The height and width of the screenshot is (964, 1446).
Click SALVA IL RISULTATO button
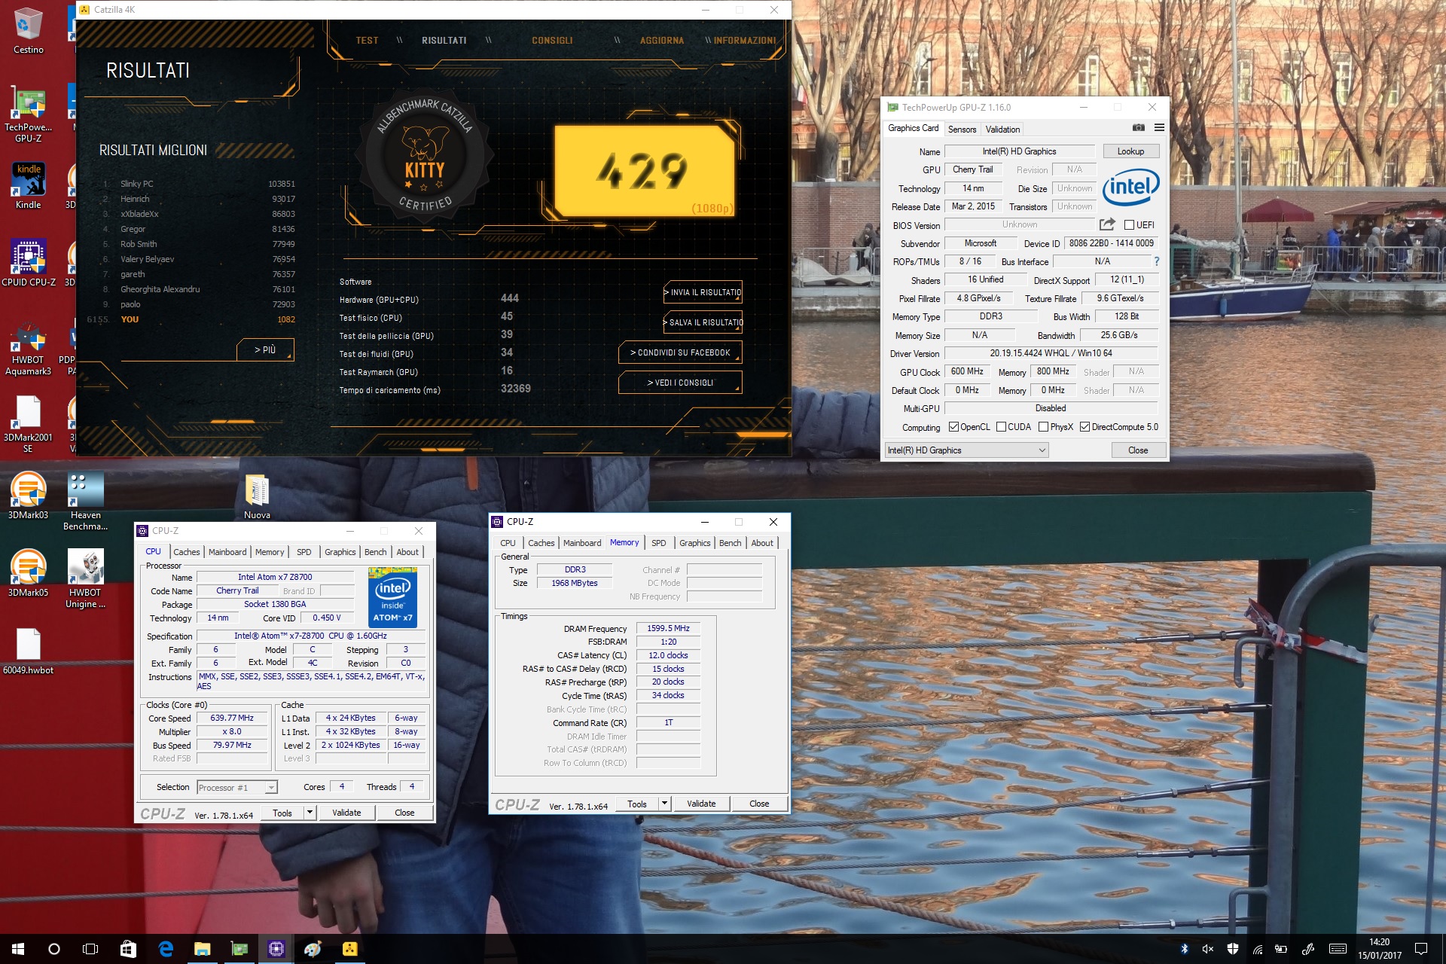click(703, 322)
